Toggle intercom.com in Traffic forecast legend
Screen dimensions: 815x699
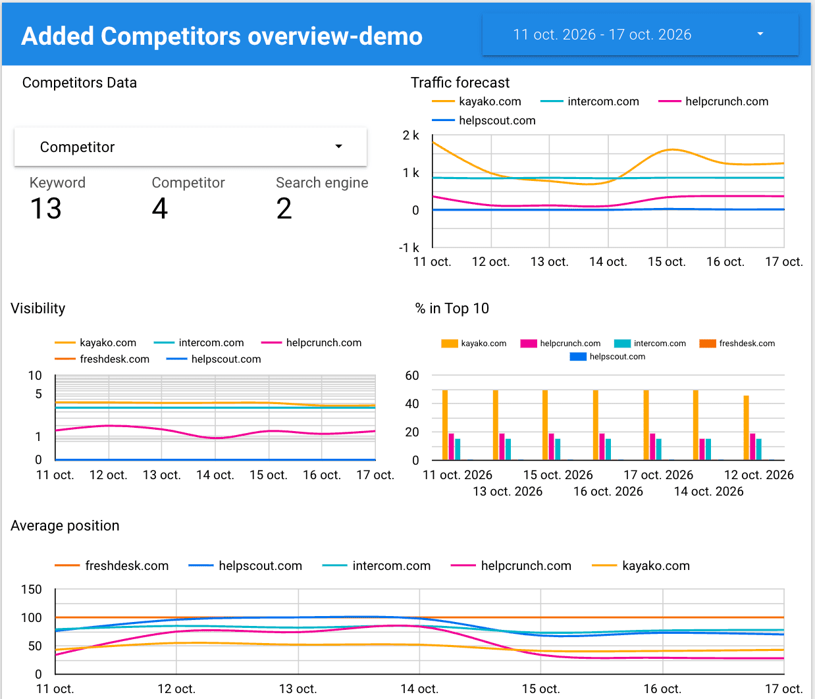point(590,101)
